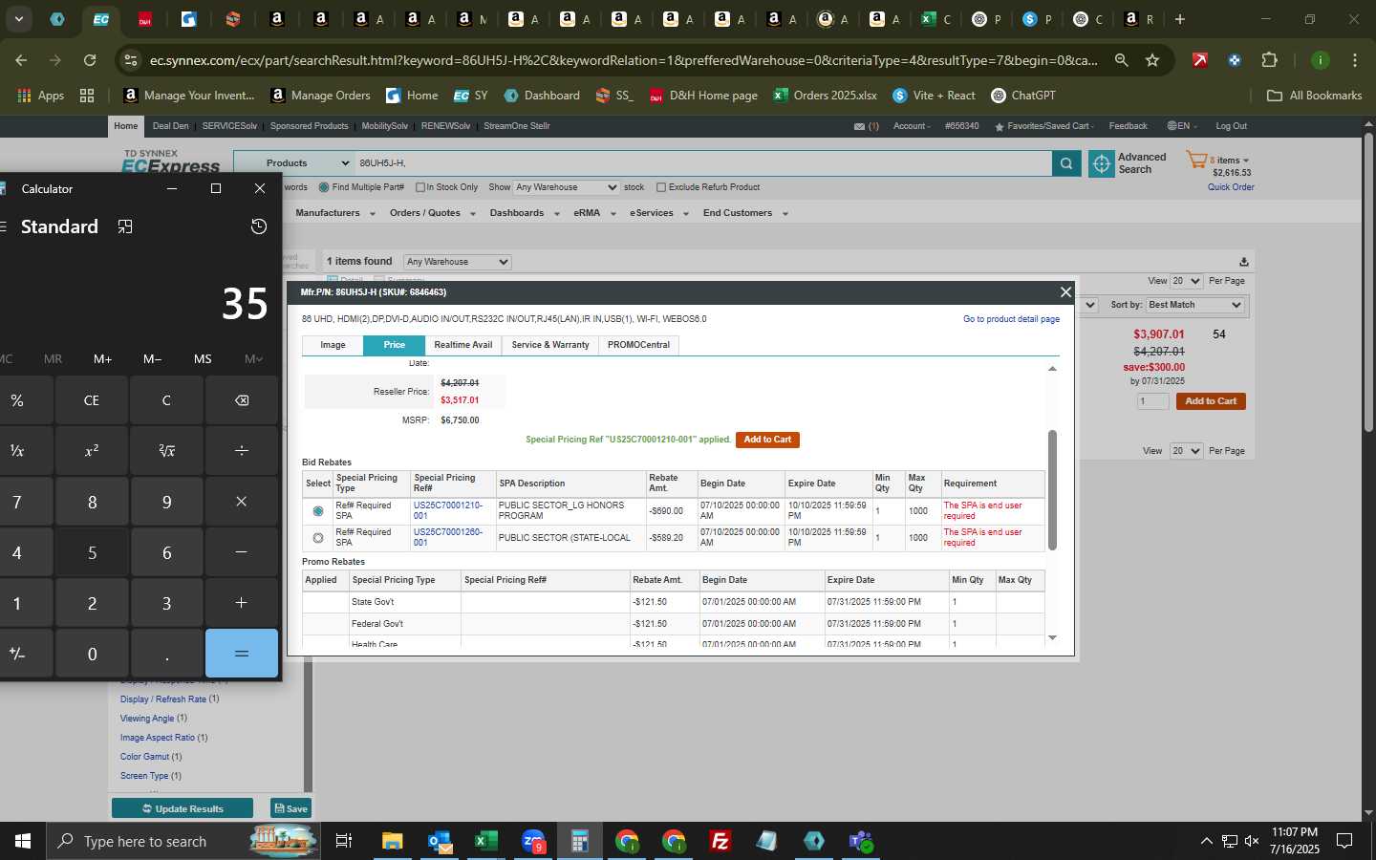Open FileZilla from the taskbar
Screen dimensions: 1376x860
720,841
